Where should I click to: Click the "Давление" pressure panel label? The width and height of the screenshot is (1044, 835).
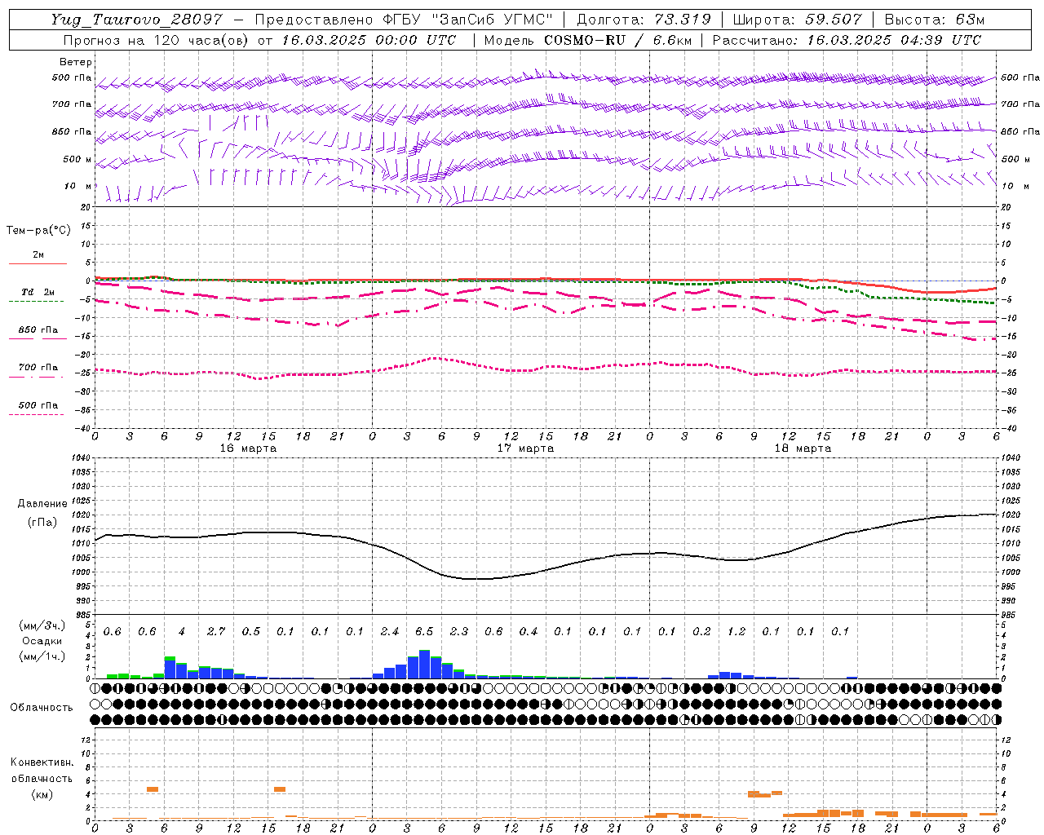42,504
